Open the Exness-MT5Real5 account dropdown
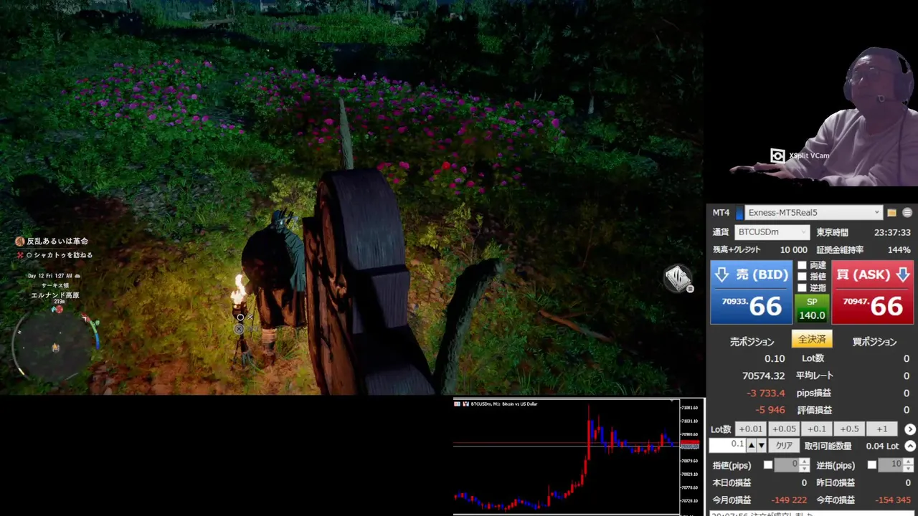Viewport: 918px width, 516px height. pos(813,213)
